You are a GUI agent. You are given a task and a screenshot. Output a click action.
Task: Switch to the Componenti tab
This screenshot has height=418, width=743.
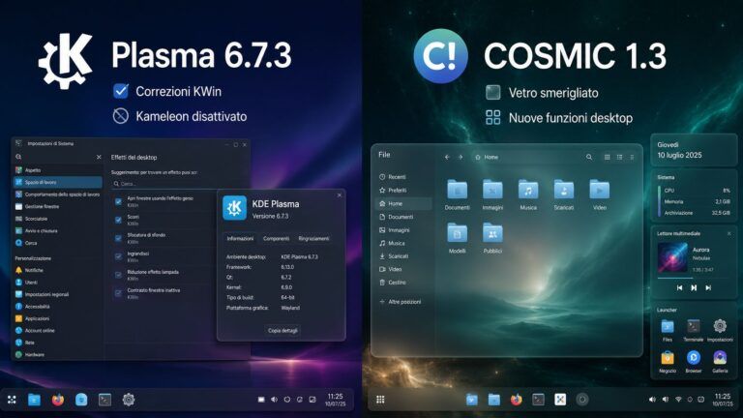276,238
